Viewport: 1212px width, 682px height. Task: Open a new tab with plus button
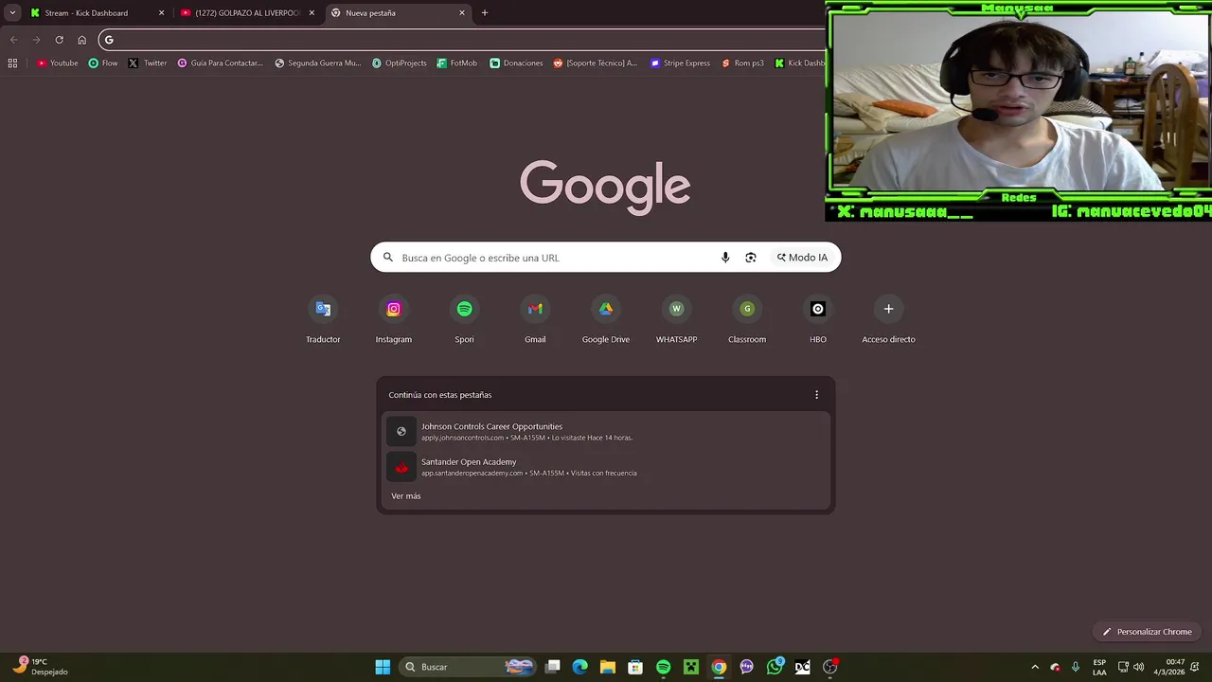[485, 13]
